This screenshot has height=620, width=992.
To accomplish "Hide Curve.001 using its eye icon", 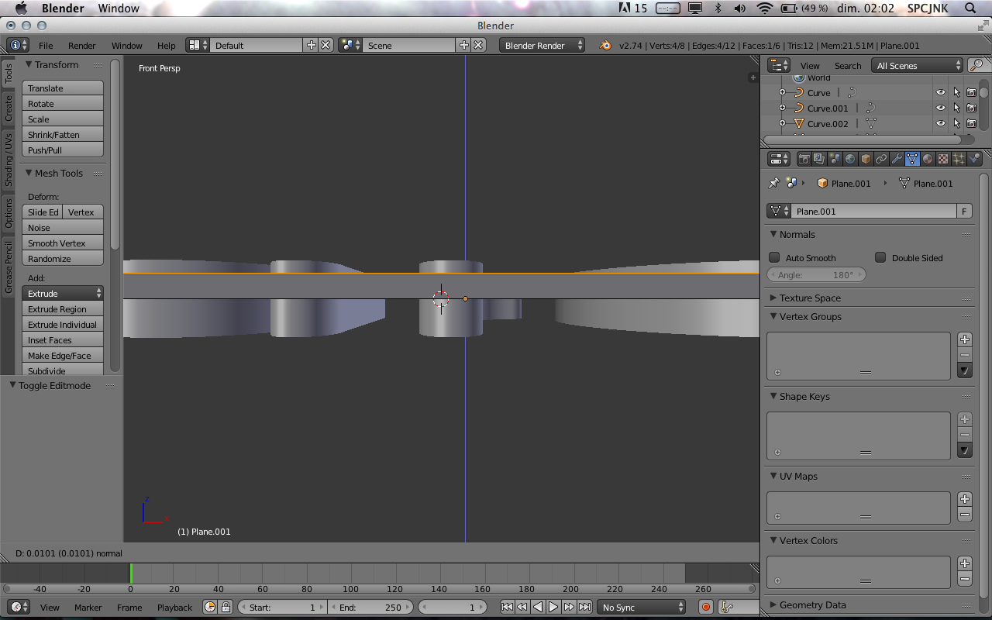I will pos(940,108).
